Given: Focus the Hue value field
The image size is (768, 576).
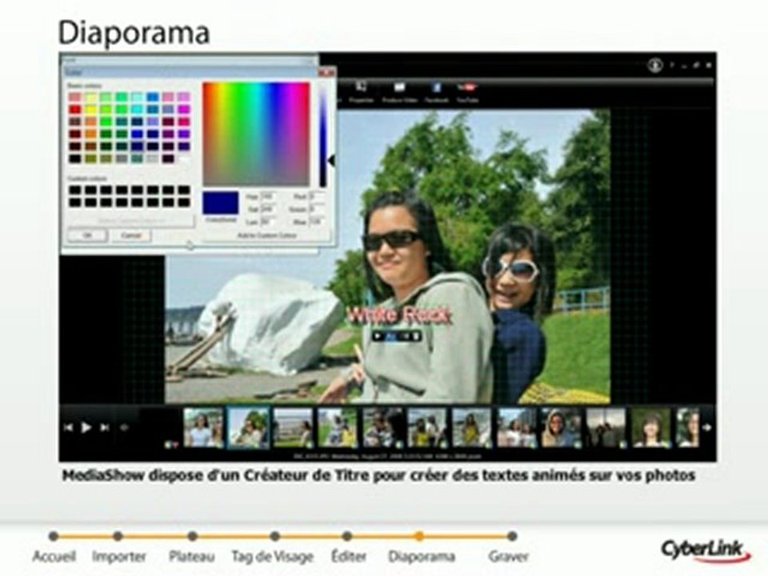Looking at the screenshot, I should point(269,197).
